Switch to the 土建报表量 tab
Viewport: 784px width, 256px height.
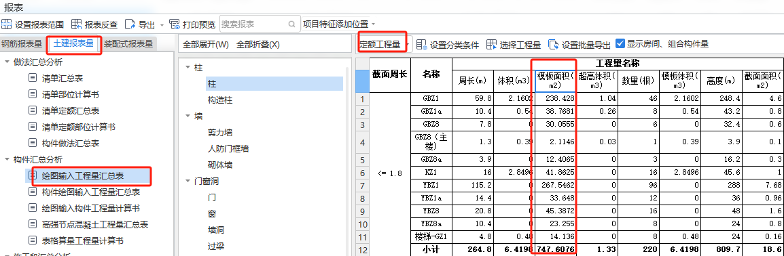coord(74,43)
